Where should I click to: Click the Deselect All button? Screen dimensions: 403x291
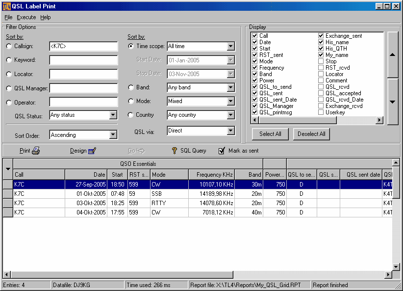tap(311, 134)
